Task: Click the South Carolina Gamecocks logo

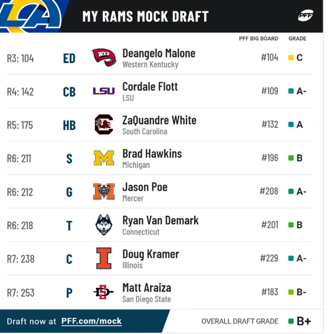Action: [x=104, y=125]
